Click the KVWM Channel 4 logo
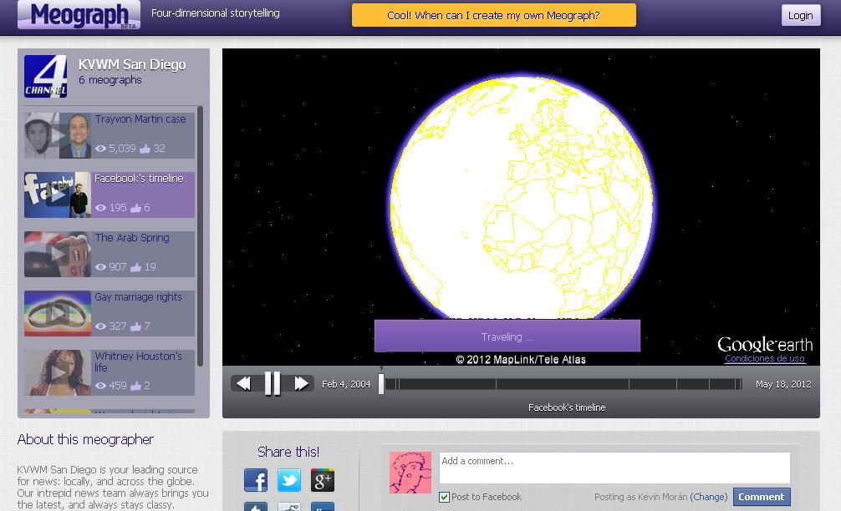 pos(45,77)
